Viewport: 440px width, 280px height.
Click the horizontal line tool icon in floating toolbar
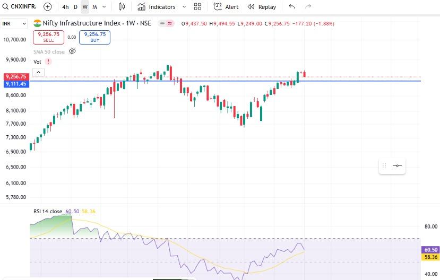(x=397, y=165)
